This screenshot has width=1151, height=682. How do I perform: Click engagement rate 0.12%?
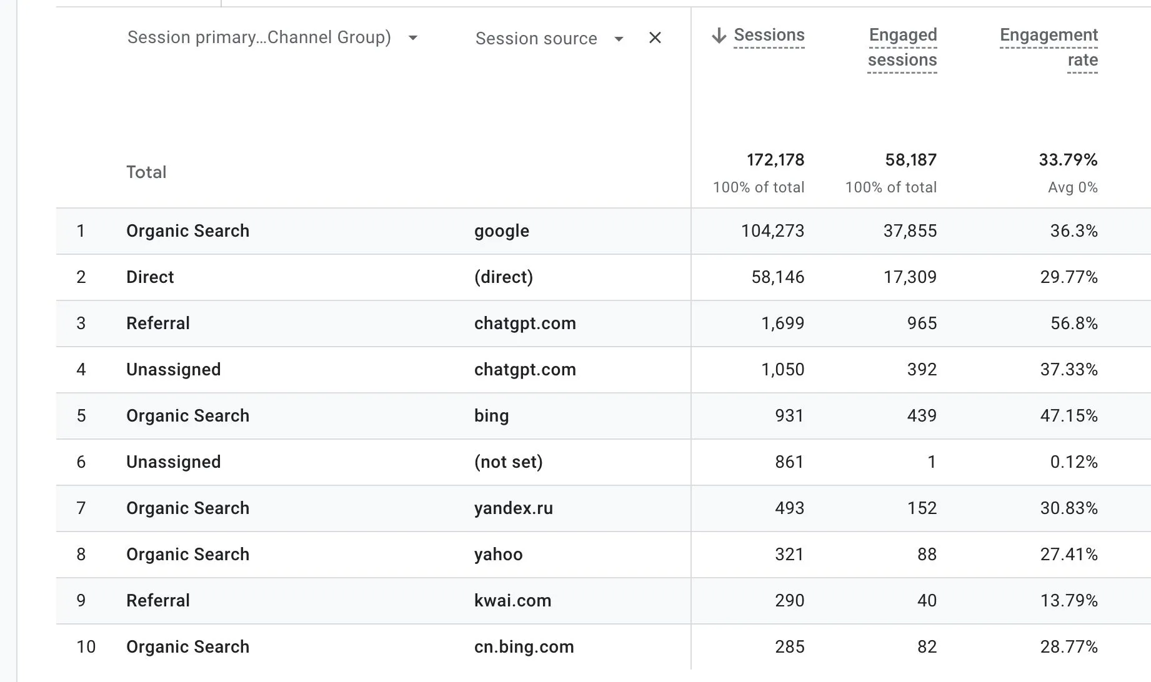coord(1074,462)
